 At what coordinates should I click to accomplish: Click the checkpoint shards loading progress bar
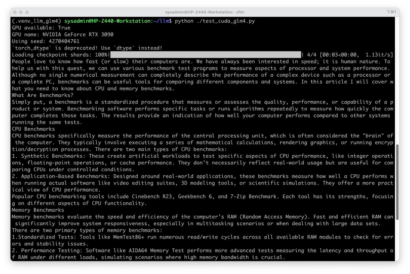point(205,55)
